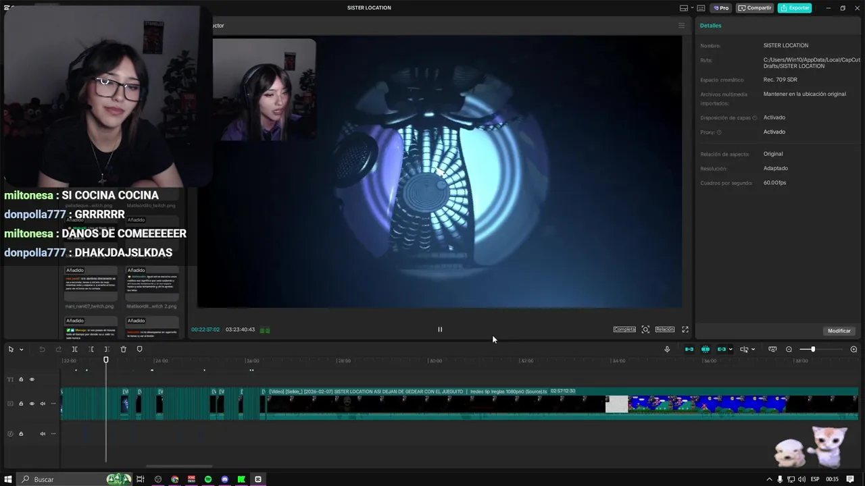Mute the audio track speaker icon
This screenshot has height=486, width=865.
pyautogui.click(x=43, y=433)
